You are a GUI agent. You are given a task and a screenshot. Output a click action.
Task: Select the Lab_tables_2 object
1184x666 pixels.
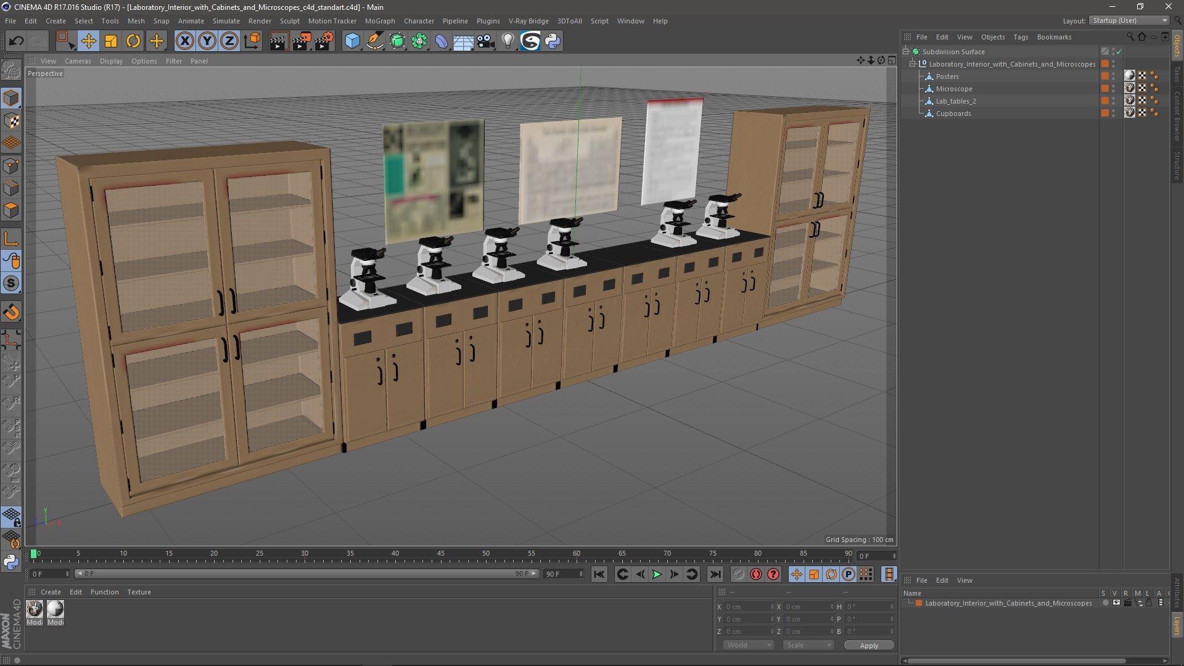pos(956,101)
